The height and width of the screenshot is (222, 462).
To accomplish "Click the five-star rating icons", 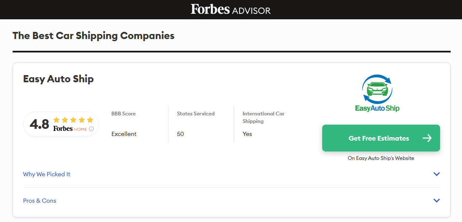I will tap(73, 120).
